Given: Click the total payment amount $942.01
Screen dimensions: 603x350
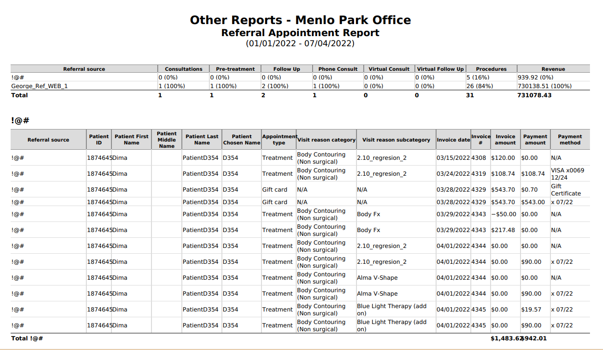Looking at the screenshot, I should coord(534,338).
